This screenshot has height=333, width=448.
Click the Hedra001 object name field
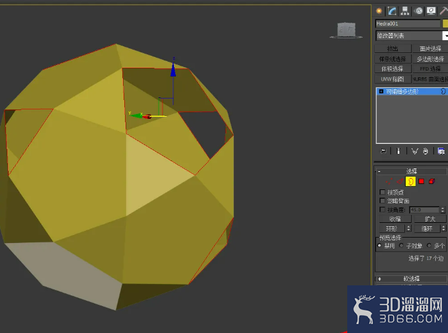408,23
